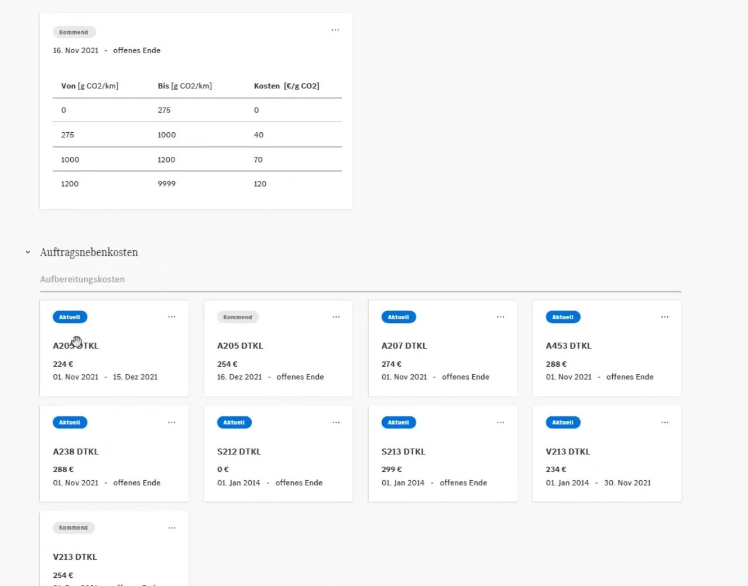Image resolution: width=748 pixels, height=586 pixels.
Task: Open options menu for A205 DTKL 254 € card
Action: (x=336, y=317)
